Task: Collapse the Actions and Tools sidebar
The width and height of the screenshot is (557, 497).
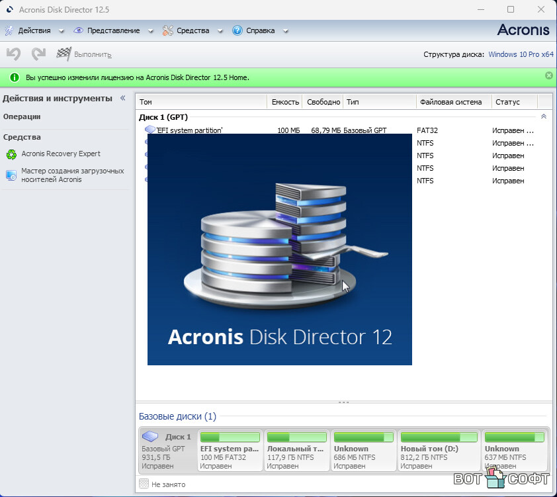Action: [x=122, y=98]
